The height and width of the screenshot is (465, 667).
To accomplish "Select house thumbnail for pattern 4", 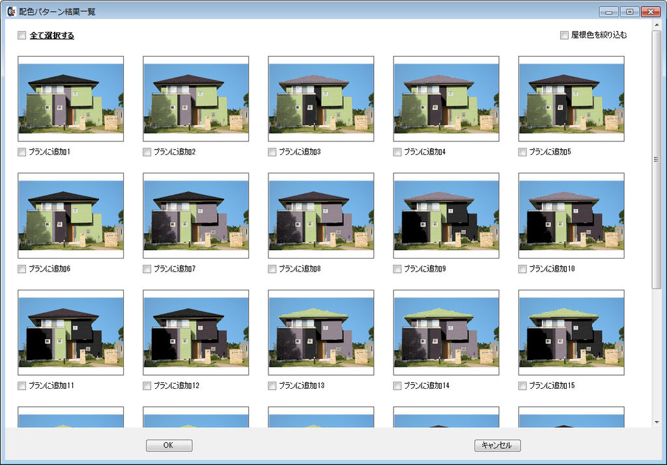I will (x=446, y=99).
